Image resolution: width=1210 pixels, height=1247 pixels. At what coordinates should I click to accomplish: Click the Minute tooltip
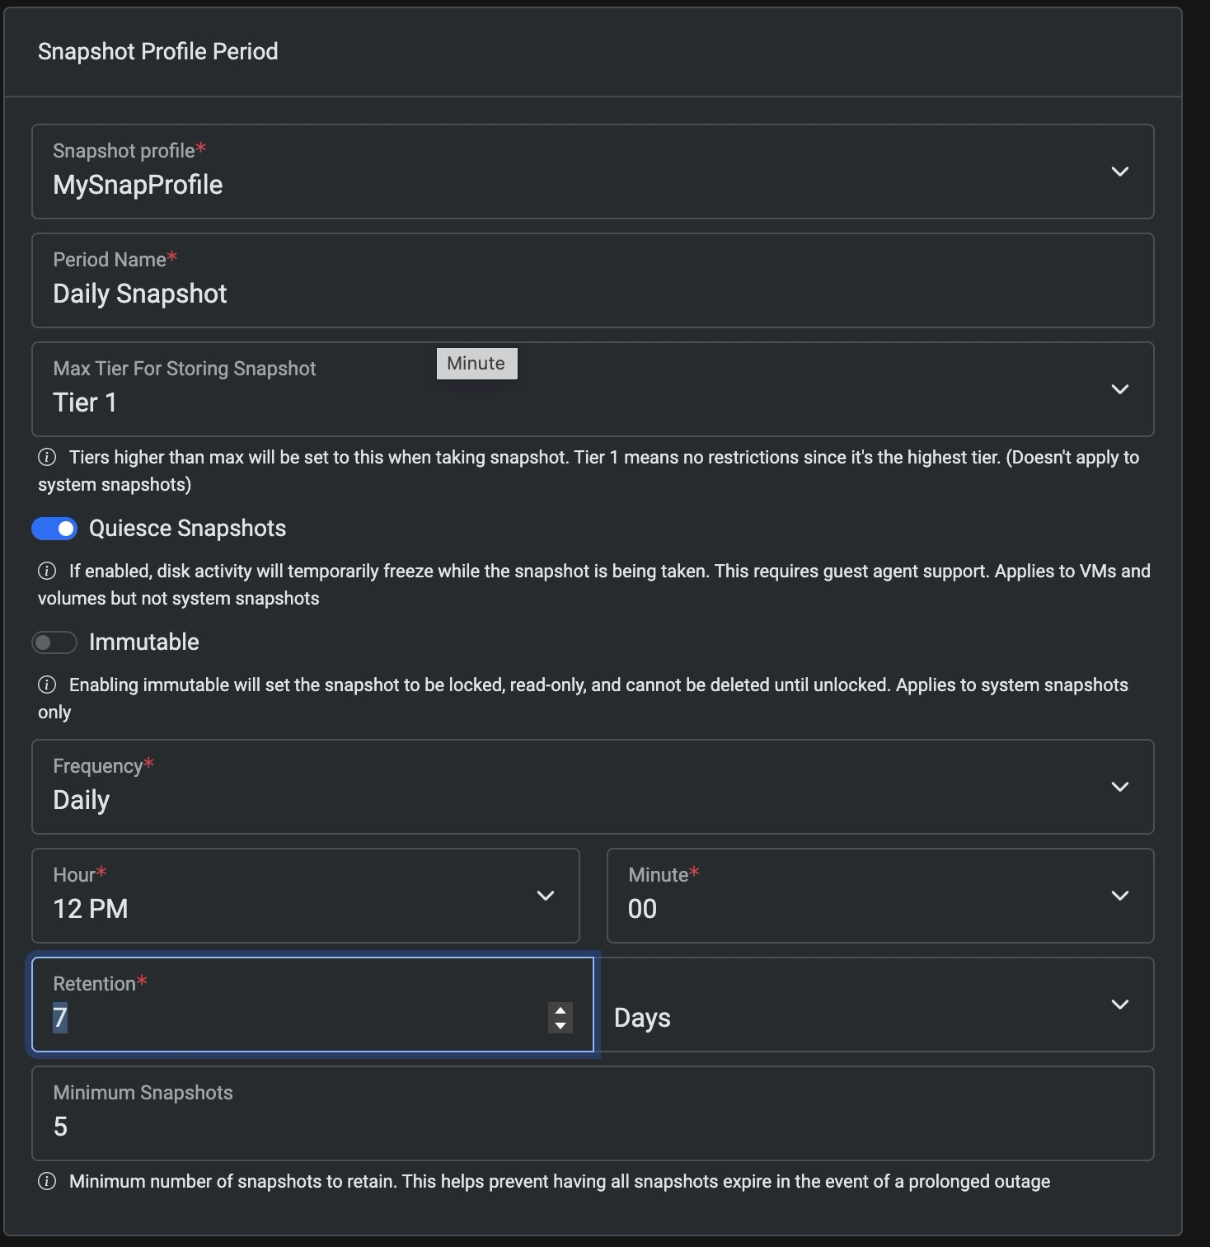click(x=476, y=364)
